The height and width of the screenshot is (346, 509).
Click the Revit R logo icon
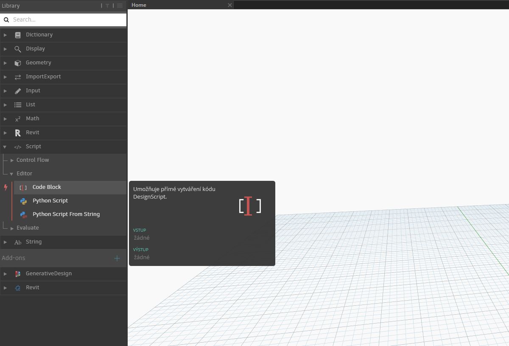17,133
